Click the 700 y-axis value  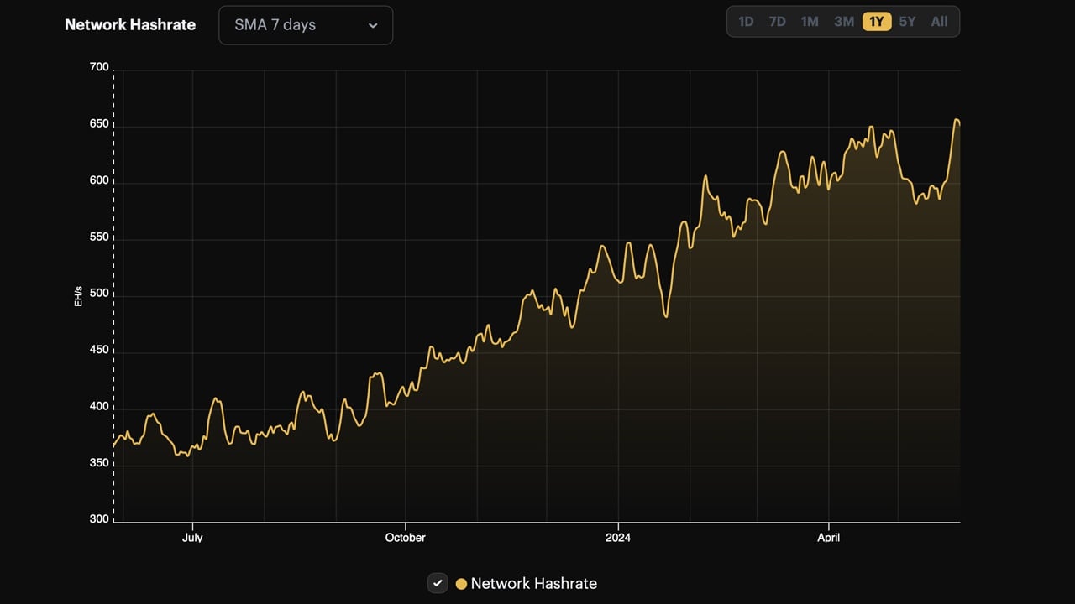[99, 67]
